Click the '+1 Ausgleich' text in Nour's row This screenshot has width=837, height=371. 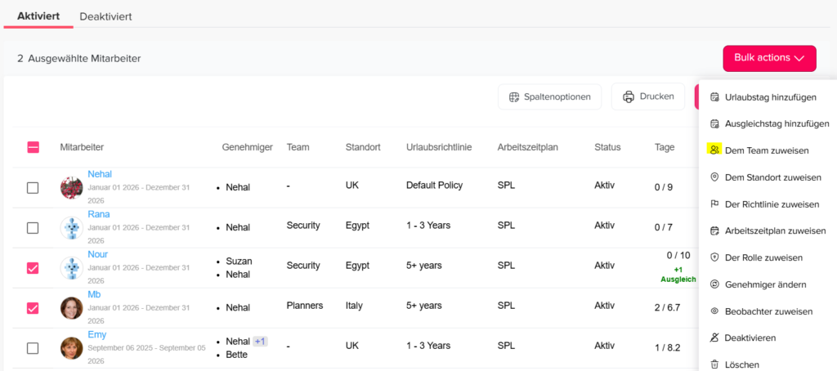[x=678, y=275]
